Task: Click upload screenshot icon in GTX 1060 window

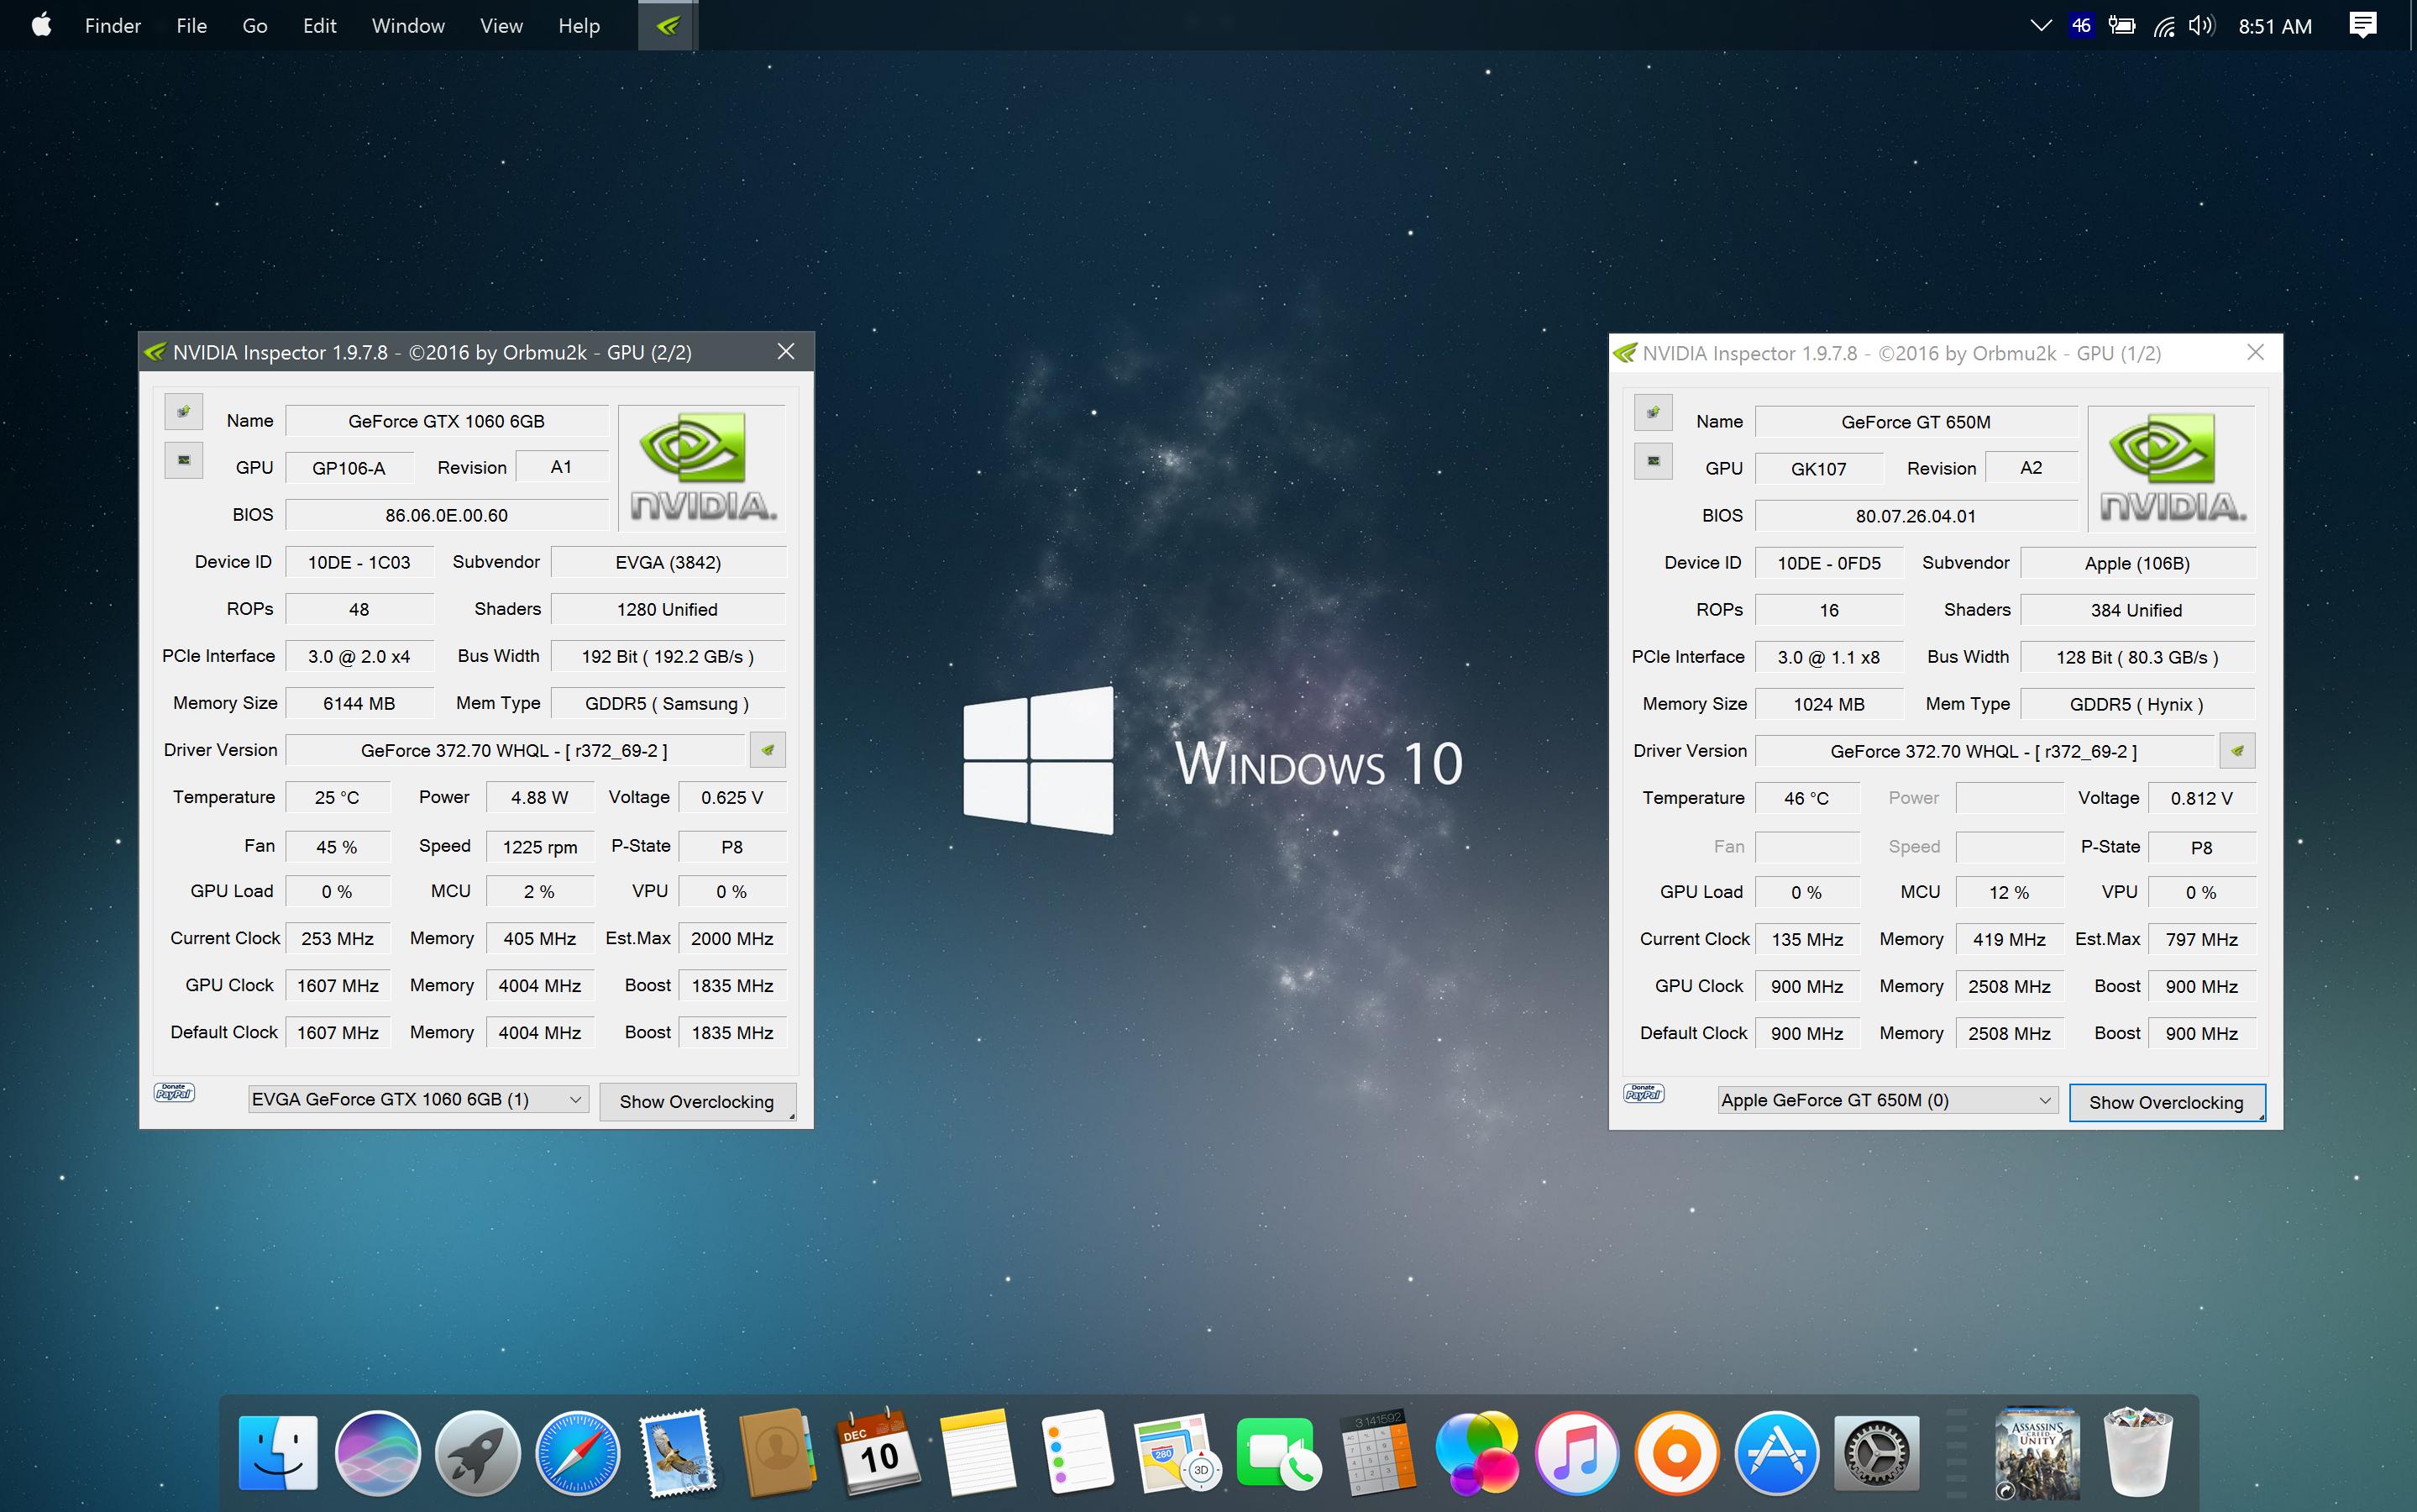Action: [184, 412]
